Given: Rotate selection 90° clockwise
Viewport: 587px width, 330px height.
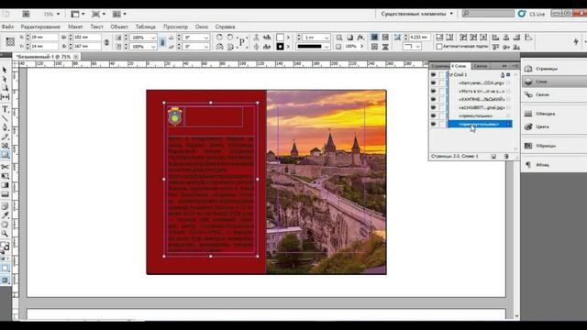Looking at the screenshot, I should 219,37.
